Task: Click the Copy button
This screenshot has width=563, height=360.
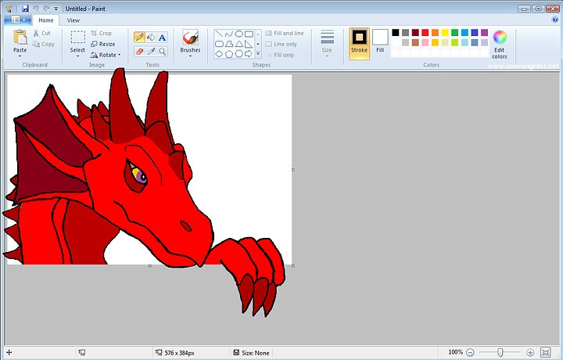Action: click(x=44, y=44)
